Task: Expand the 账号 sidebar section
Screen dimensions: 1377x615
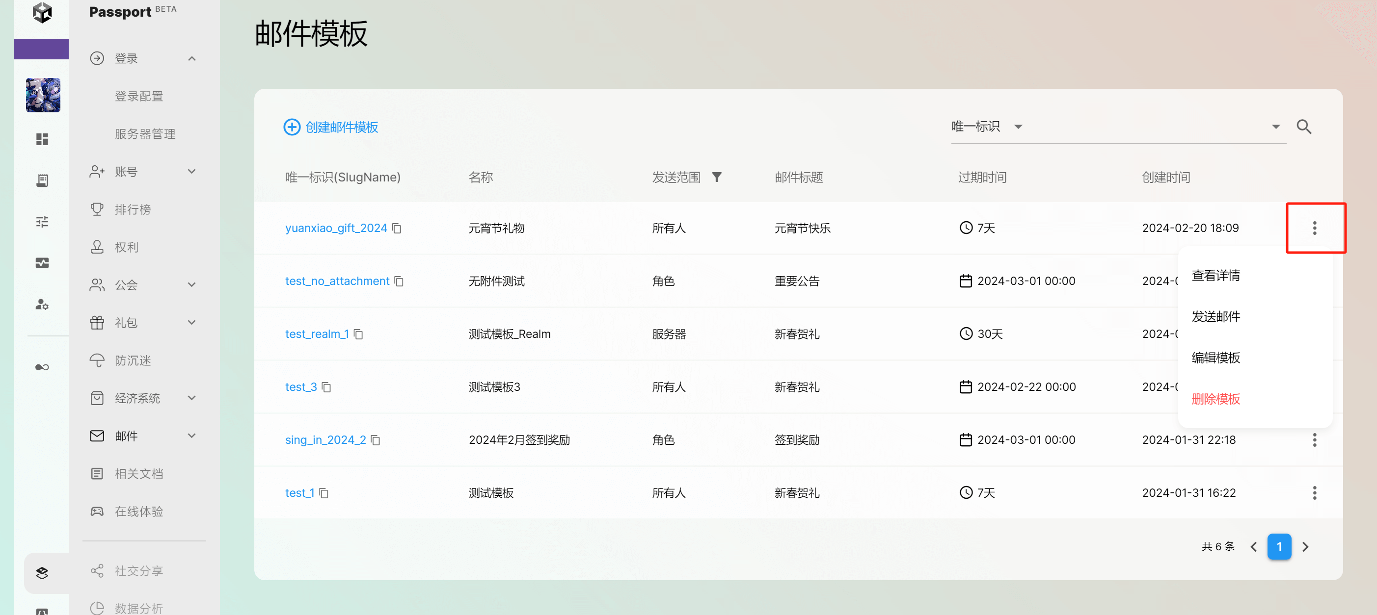Action: (192, 171)
